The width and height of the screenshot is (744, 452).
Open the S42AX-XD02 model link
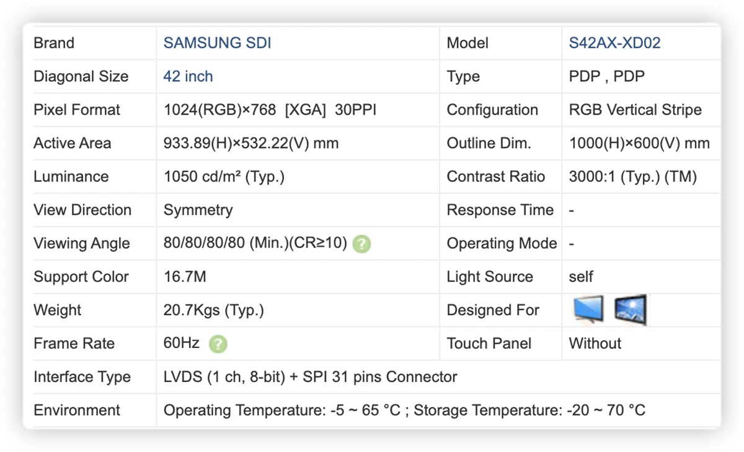(615, 43)
